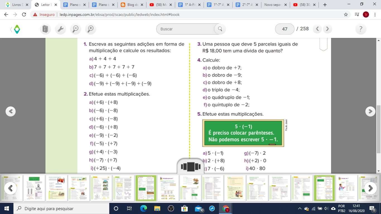Click the search magnifier button

[220, 29]
